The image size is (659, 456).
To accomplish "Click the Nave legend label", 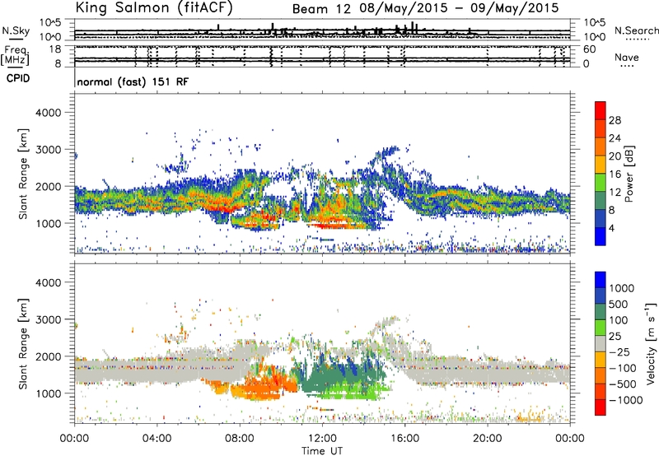I will click(x=627, y=57).
